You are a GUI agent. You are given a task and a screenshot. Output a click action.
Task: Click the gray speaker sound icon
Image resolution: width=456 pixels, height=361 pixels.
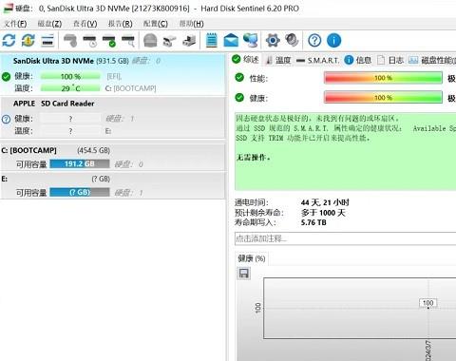pyautogui.click(x=292, y=40)
